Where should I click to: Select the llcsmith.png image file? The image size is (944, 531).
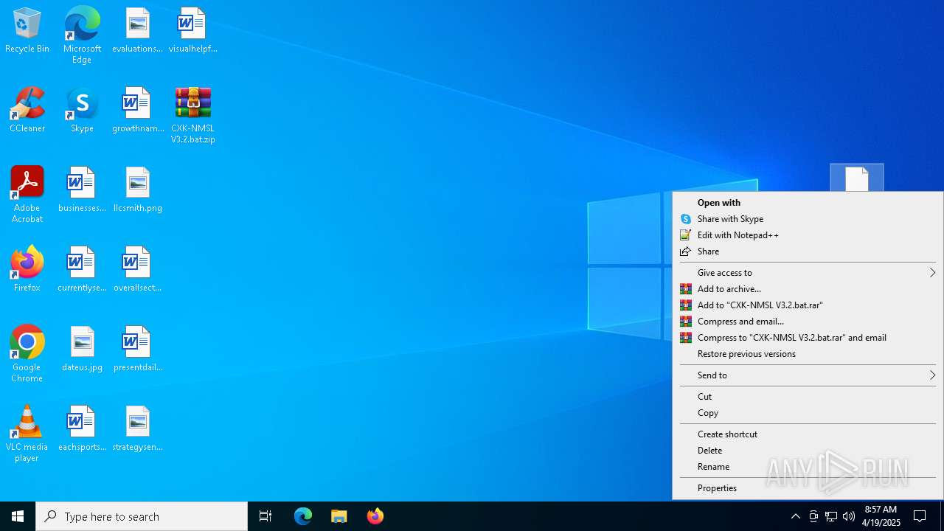tap(137, 190)
